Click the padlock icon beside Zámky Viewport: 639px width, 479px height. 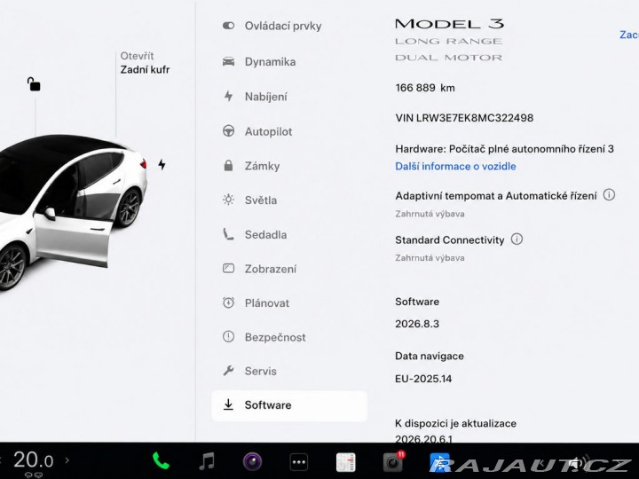click(x=228, y=165)
